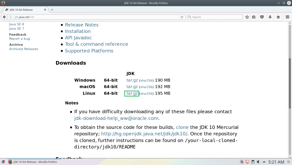The image size is (292, 165).
Task: Click the address bar showing jdk.java.net/10/
Action: [96, 17]
